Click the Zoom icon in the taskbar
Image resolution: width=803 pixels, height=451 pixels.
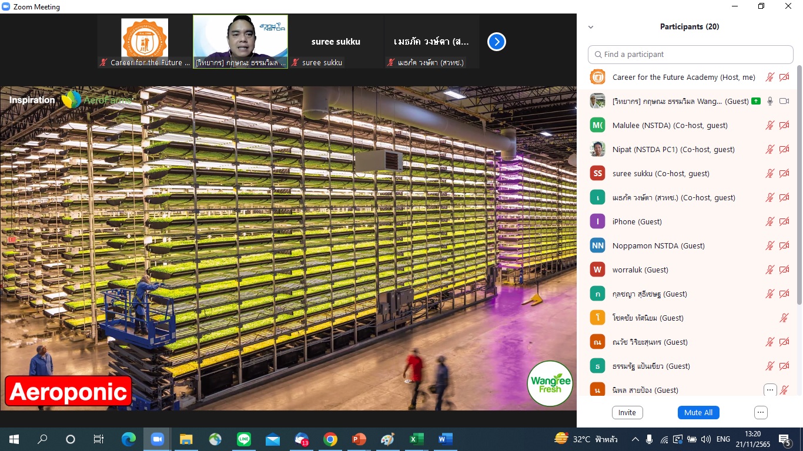(x=157, y=439)
